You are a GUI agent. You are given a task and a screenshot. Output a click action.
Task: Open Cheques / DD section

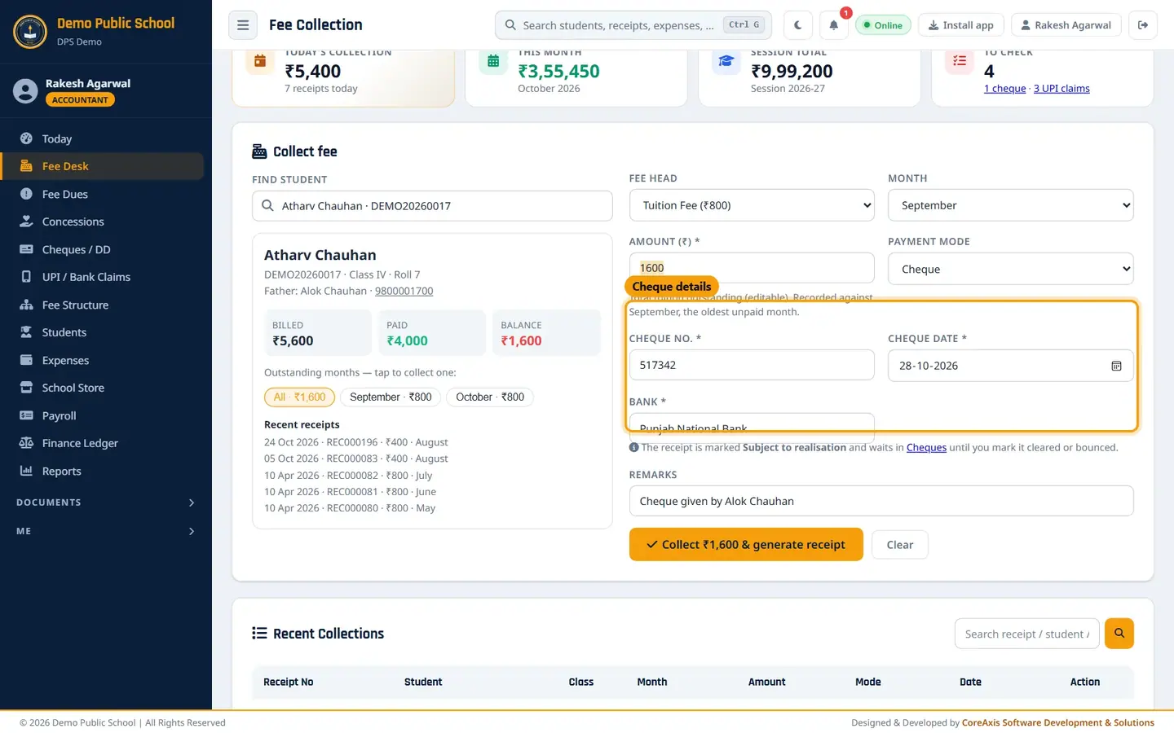[102, 249]
